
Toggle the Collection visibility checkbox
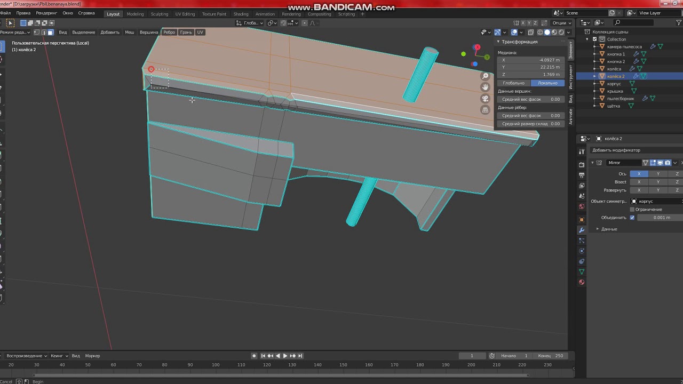click(594, 39)
